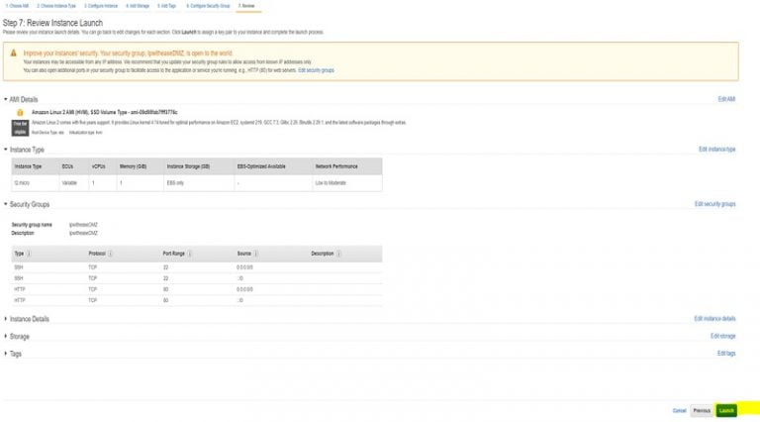Image resolution: width=760 pixels, height=422 pixels.
Task: Click the Edit AMI link
Action: point(726,99)
